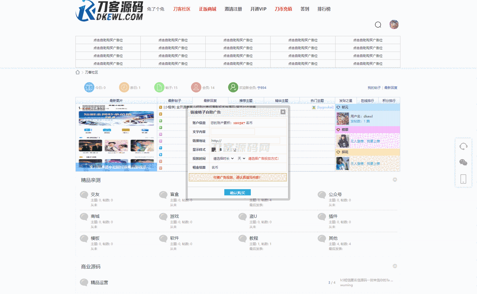Open the 状元 user dkewl avatar
This screenshot has width=477, height=294.
tap(343, 119)
